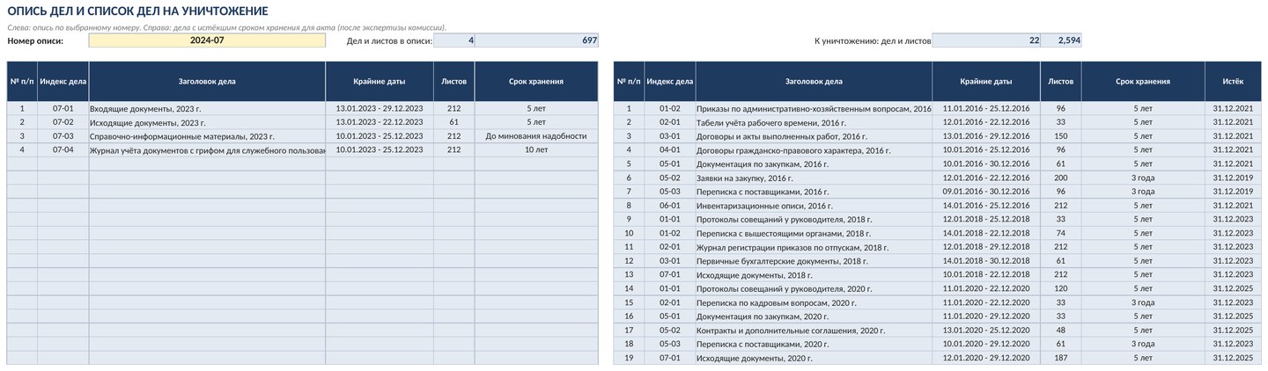Select the cell "Исходящие документы, 2020 г."

pyautogui.click(x=814, y=358)
